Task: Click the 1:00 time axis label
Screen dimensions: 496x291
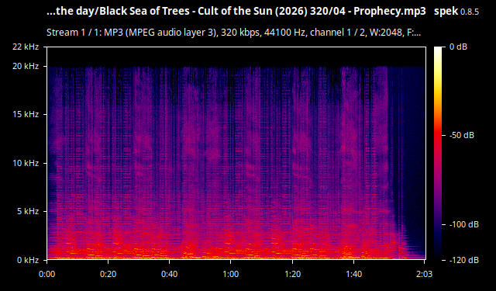Action: pyautogui.click(x=231, y=274)
